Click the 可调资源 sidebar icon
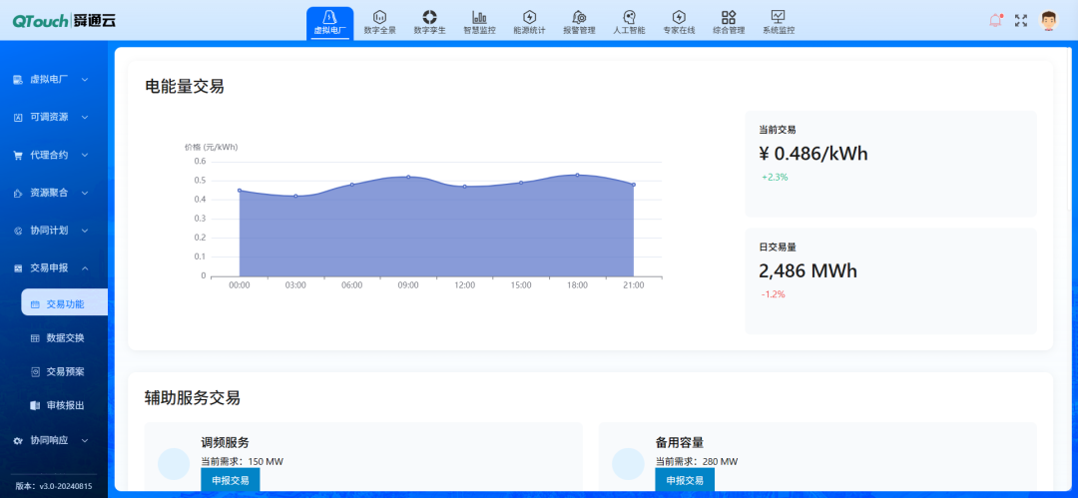 click(x=19, y=118)
